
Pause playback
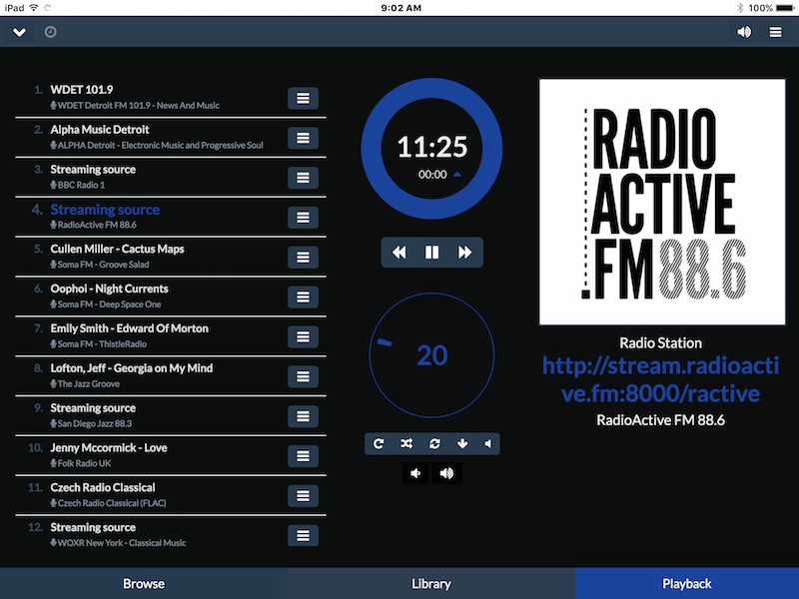click(x=431, y=253)
